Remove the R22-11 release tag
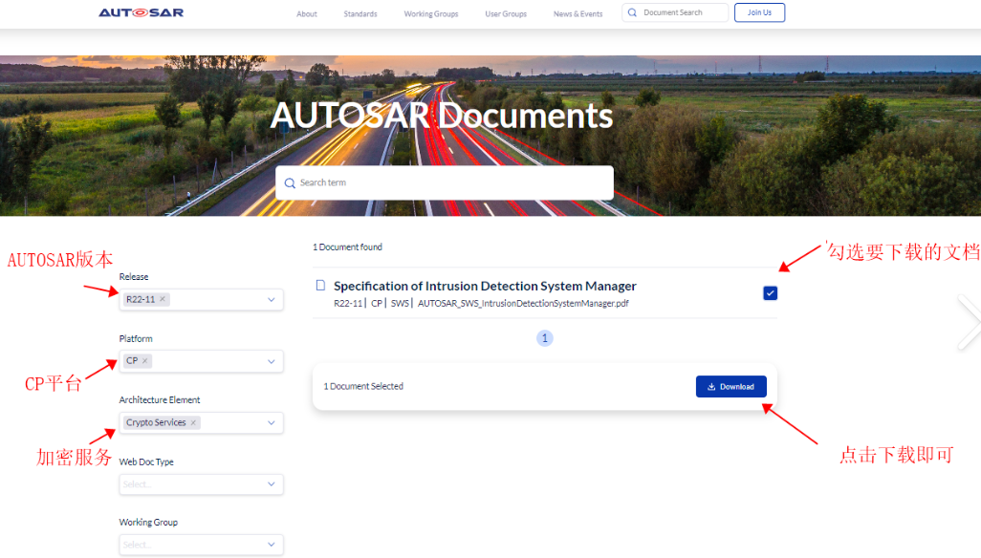This screenshot has width=981, height=558. pos(163,299)
